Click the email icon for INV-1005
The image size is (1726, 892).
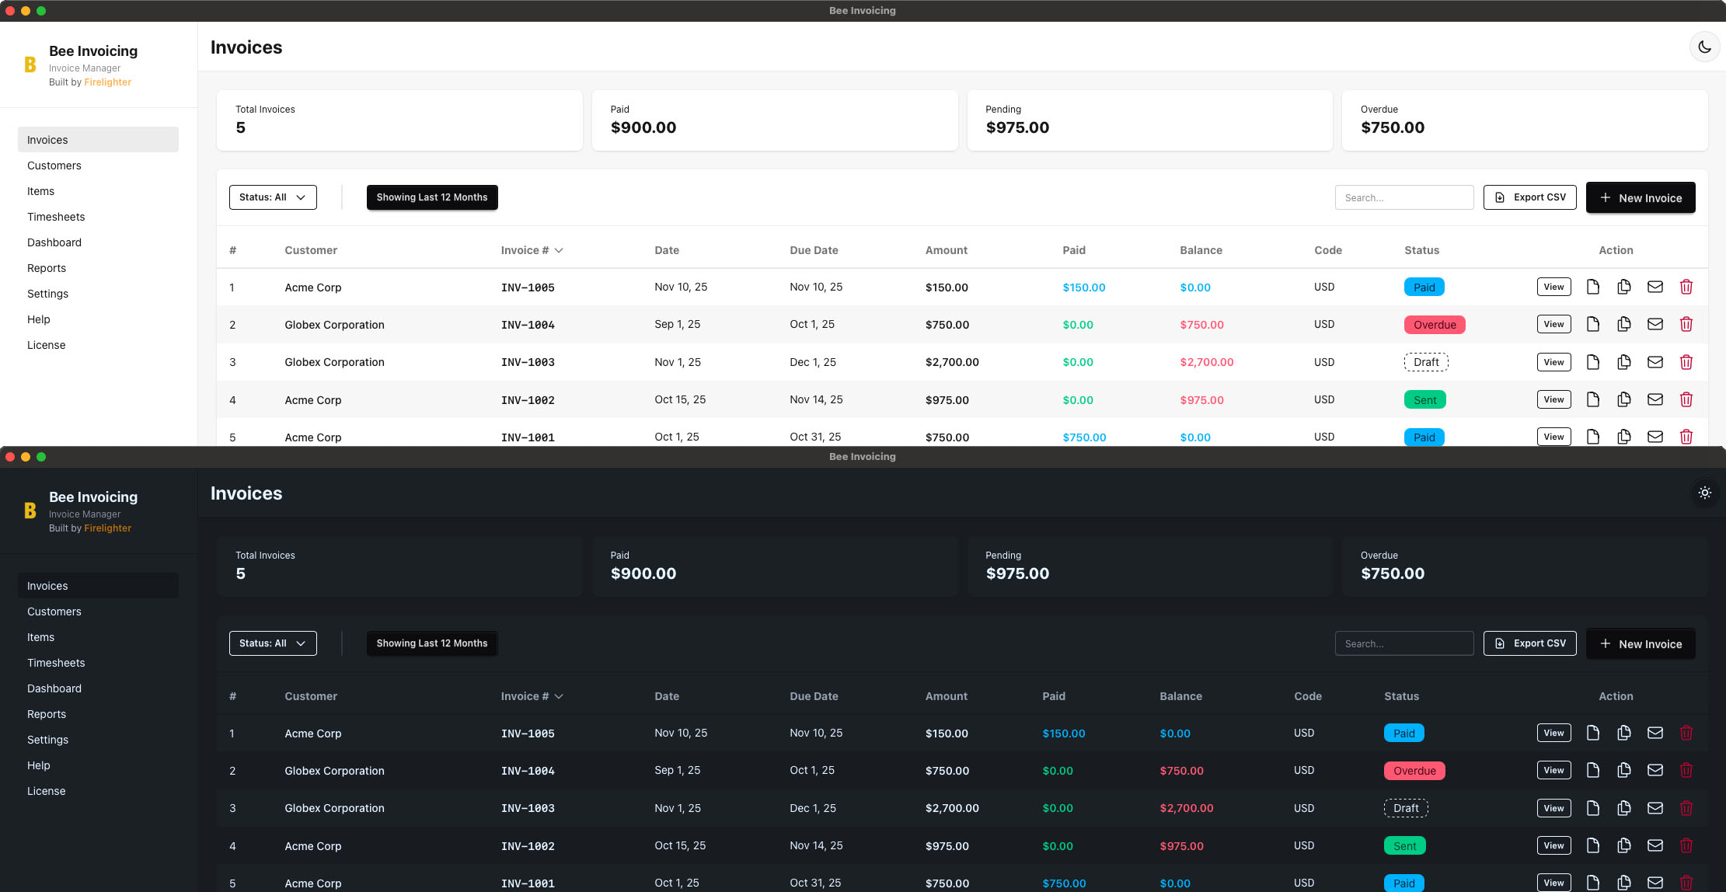(1655, 287)
